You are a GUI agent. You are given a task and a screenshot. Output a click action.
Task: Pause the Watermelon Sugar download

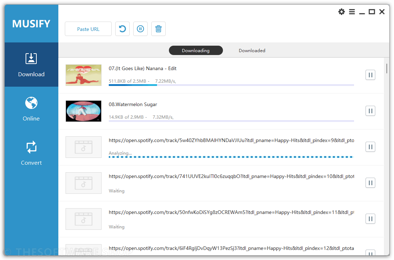370,111
